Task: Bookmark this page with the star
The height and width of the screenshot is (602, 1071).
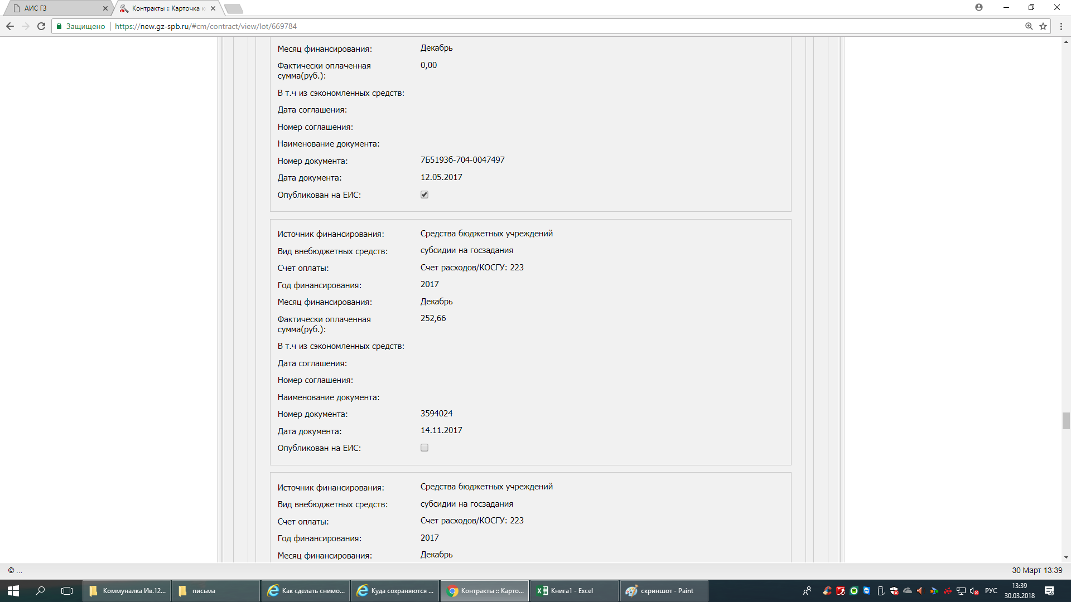Action: pos(1043,26)
